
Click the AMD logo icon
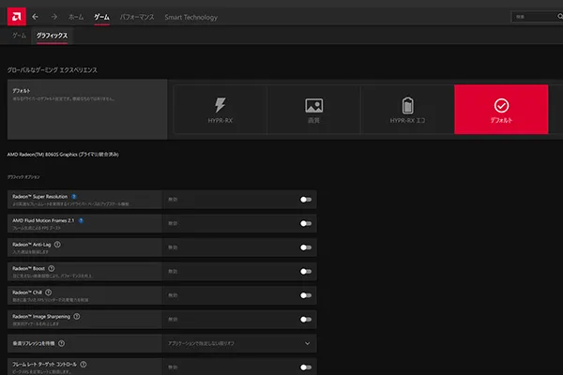(13, 16)
